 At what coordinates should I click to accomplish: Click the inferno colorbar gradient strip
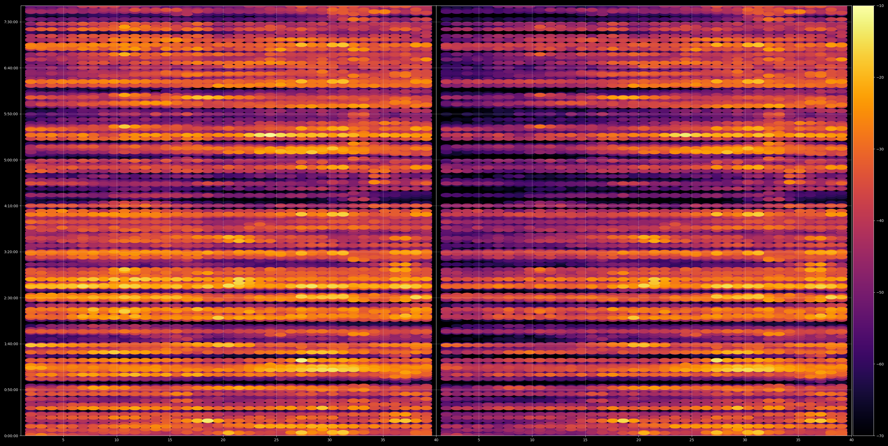(x=863, y=221)
